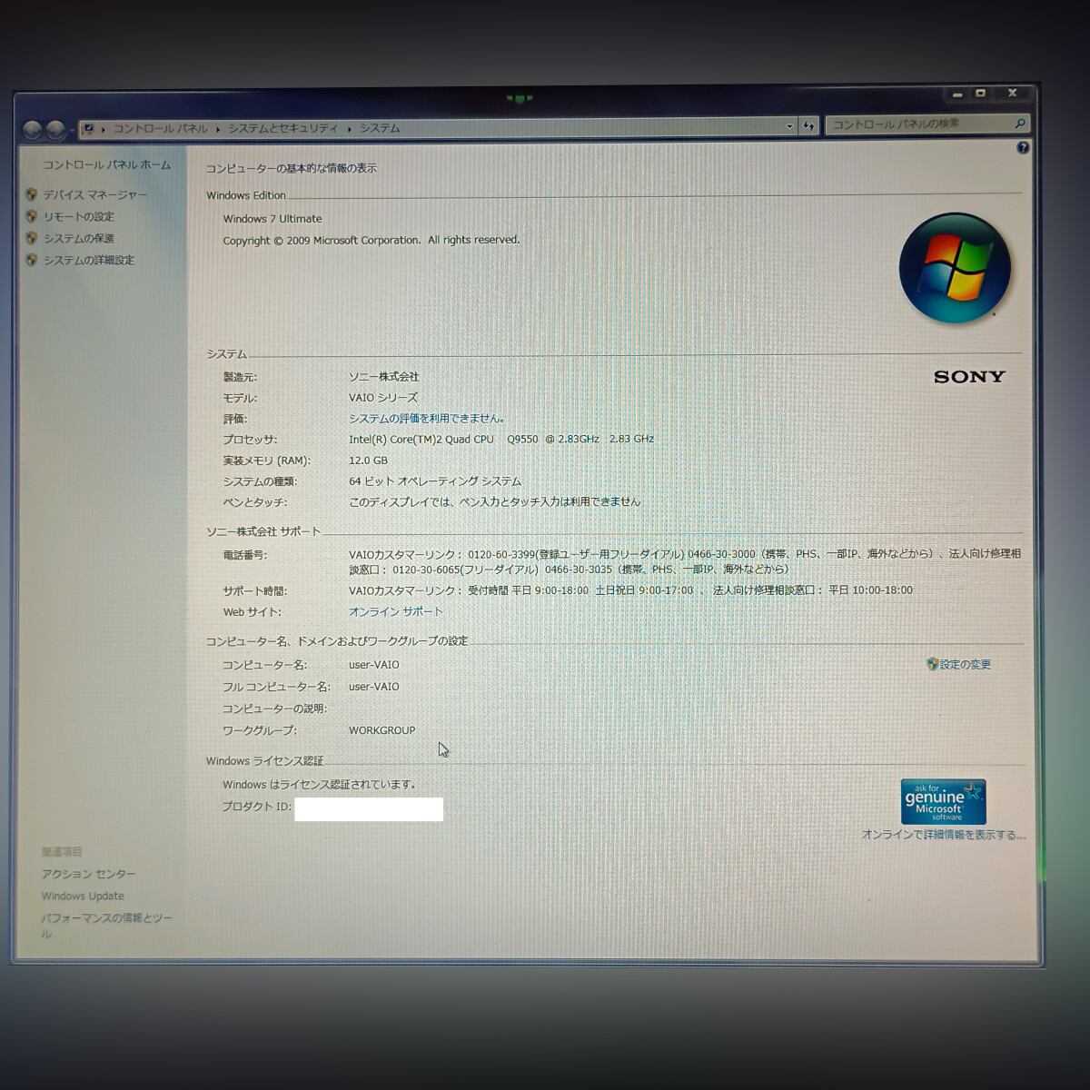Click the Windows logo orb image
The width and height of the screenshot is (1090, 1090).
point(955,268)
